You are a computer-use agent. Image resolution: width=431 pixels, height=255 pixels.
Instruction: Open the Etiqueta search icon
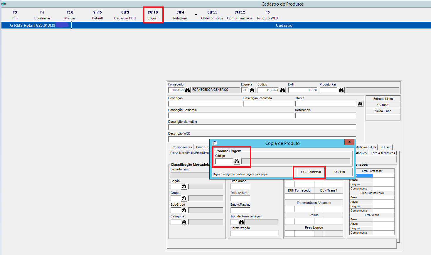[x=252, y=90]
